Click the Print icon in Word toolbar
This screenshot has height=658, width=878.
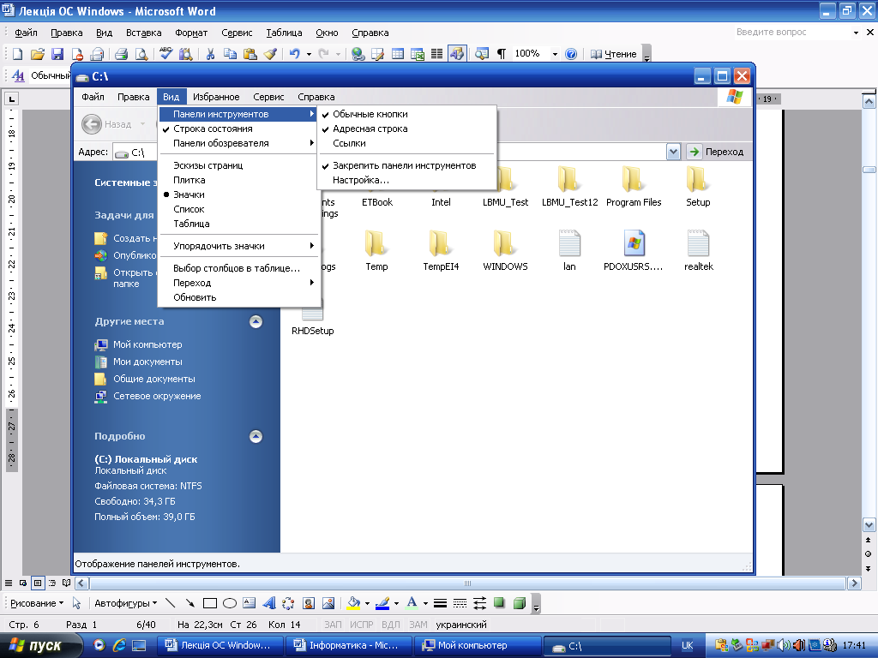[121, 54]
